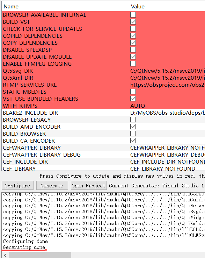Enable the BROWSER_AVAILABLE_INTERNAL checkbox

133,15
